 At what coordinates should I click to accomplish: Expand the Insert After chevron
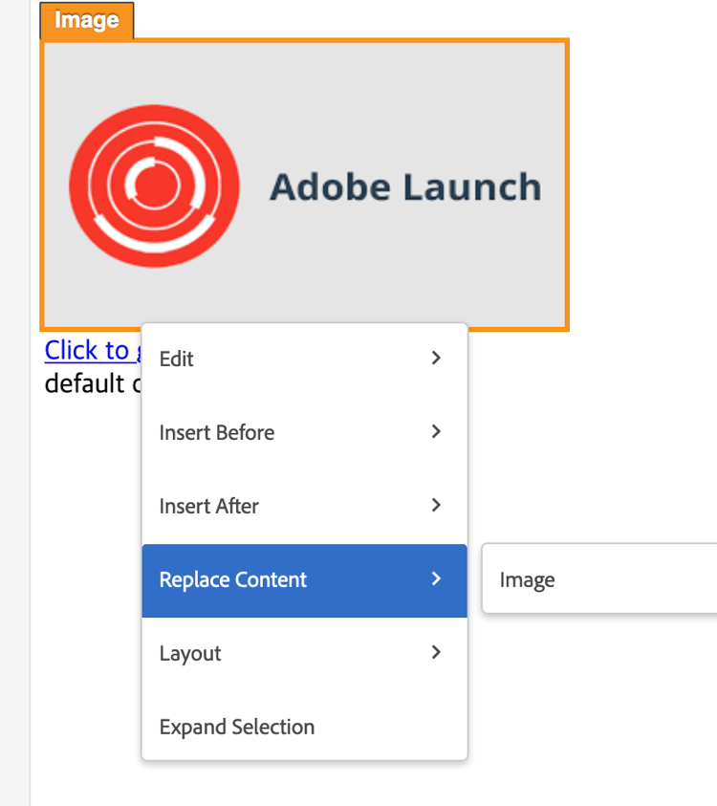(x=436, y=505)
